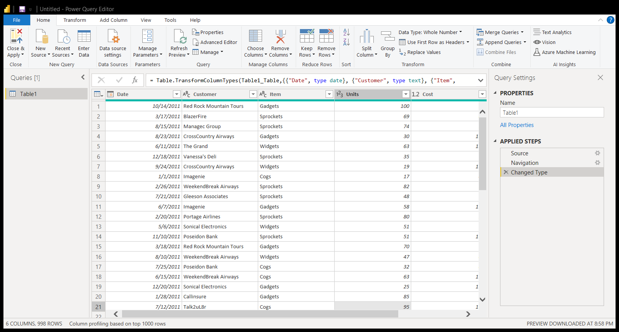Image resolution: width=619 pixels, height=332 pixels.
Task: Click the Refresh Preview icon
Action: (x=179, y=36)
